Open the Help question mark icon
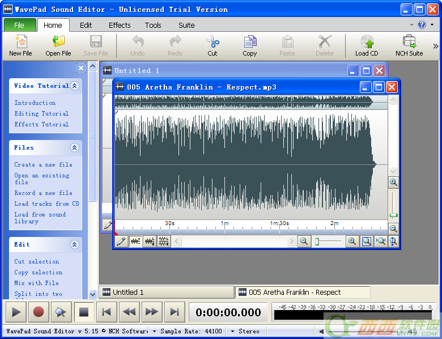442x339 pixels. (422, 25)
